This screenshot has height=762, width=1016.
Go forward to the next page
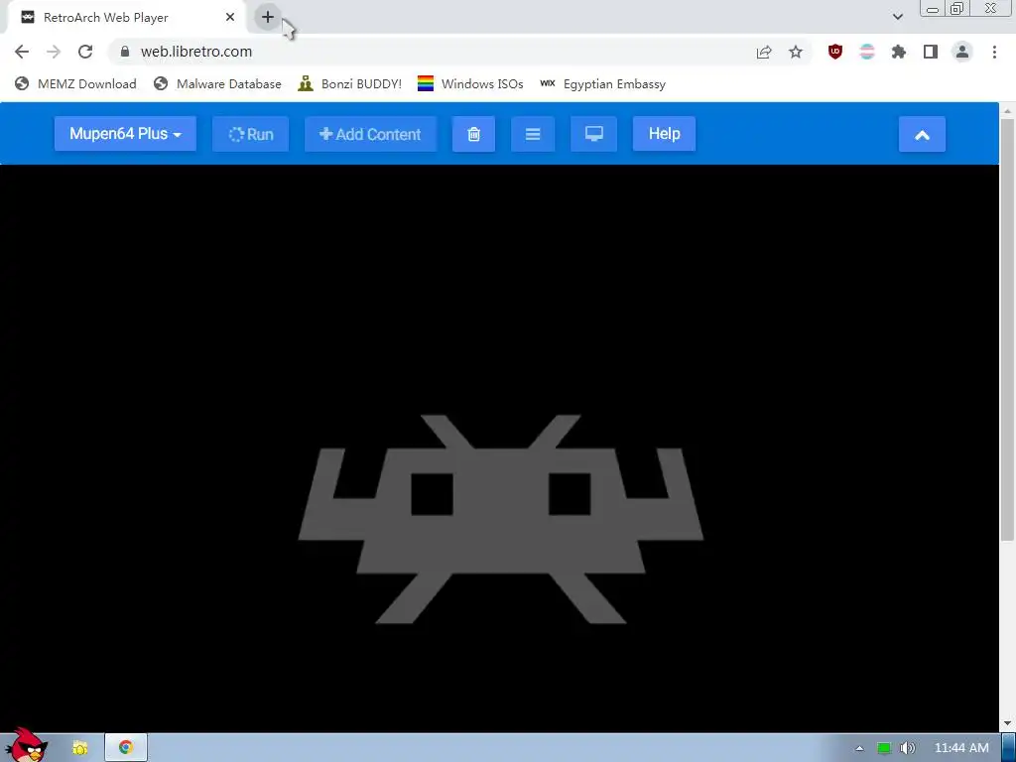tap(54, 52)
